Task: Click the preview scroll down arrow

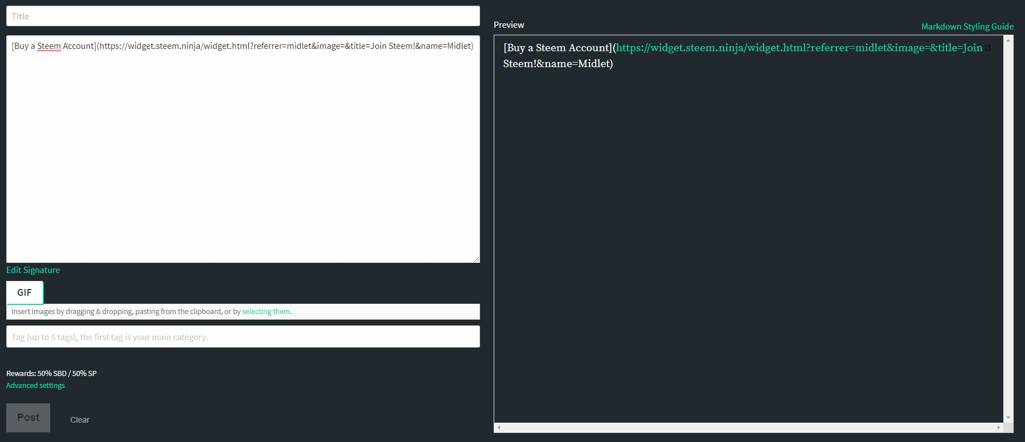Action: click(x=1008, y=418)
